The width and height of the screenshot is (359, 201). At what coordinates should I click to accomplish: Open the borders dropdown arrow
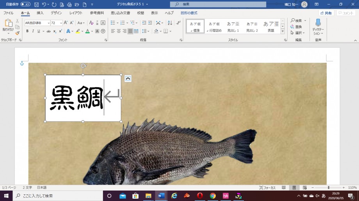171,31
